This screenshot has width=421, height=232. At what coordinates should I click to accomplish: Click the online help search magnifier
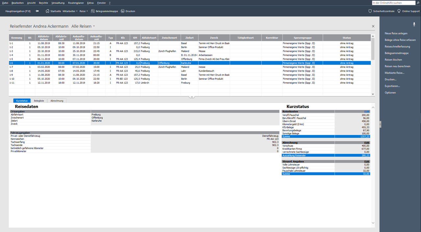point(418,3)
